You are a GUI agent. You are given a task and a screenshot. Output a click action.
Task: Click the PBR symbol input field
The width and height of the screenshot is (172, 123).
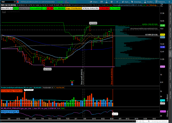coord(7,2)
